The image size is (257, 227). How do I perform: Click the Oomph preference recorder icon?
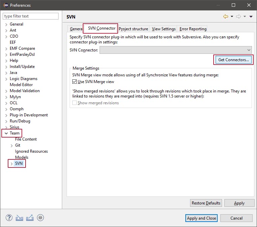click(40, 218)
